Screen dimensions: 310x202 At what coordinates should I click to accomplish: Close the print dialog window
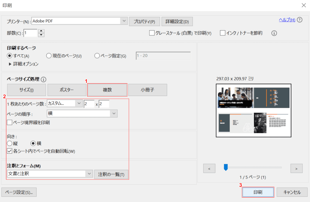(304, 5)
